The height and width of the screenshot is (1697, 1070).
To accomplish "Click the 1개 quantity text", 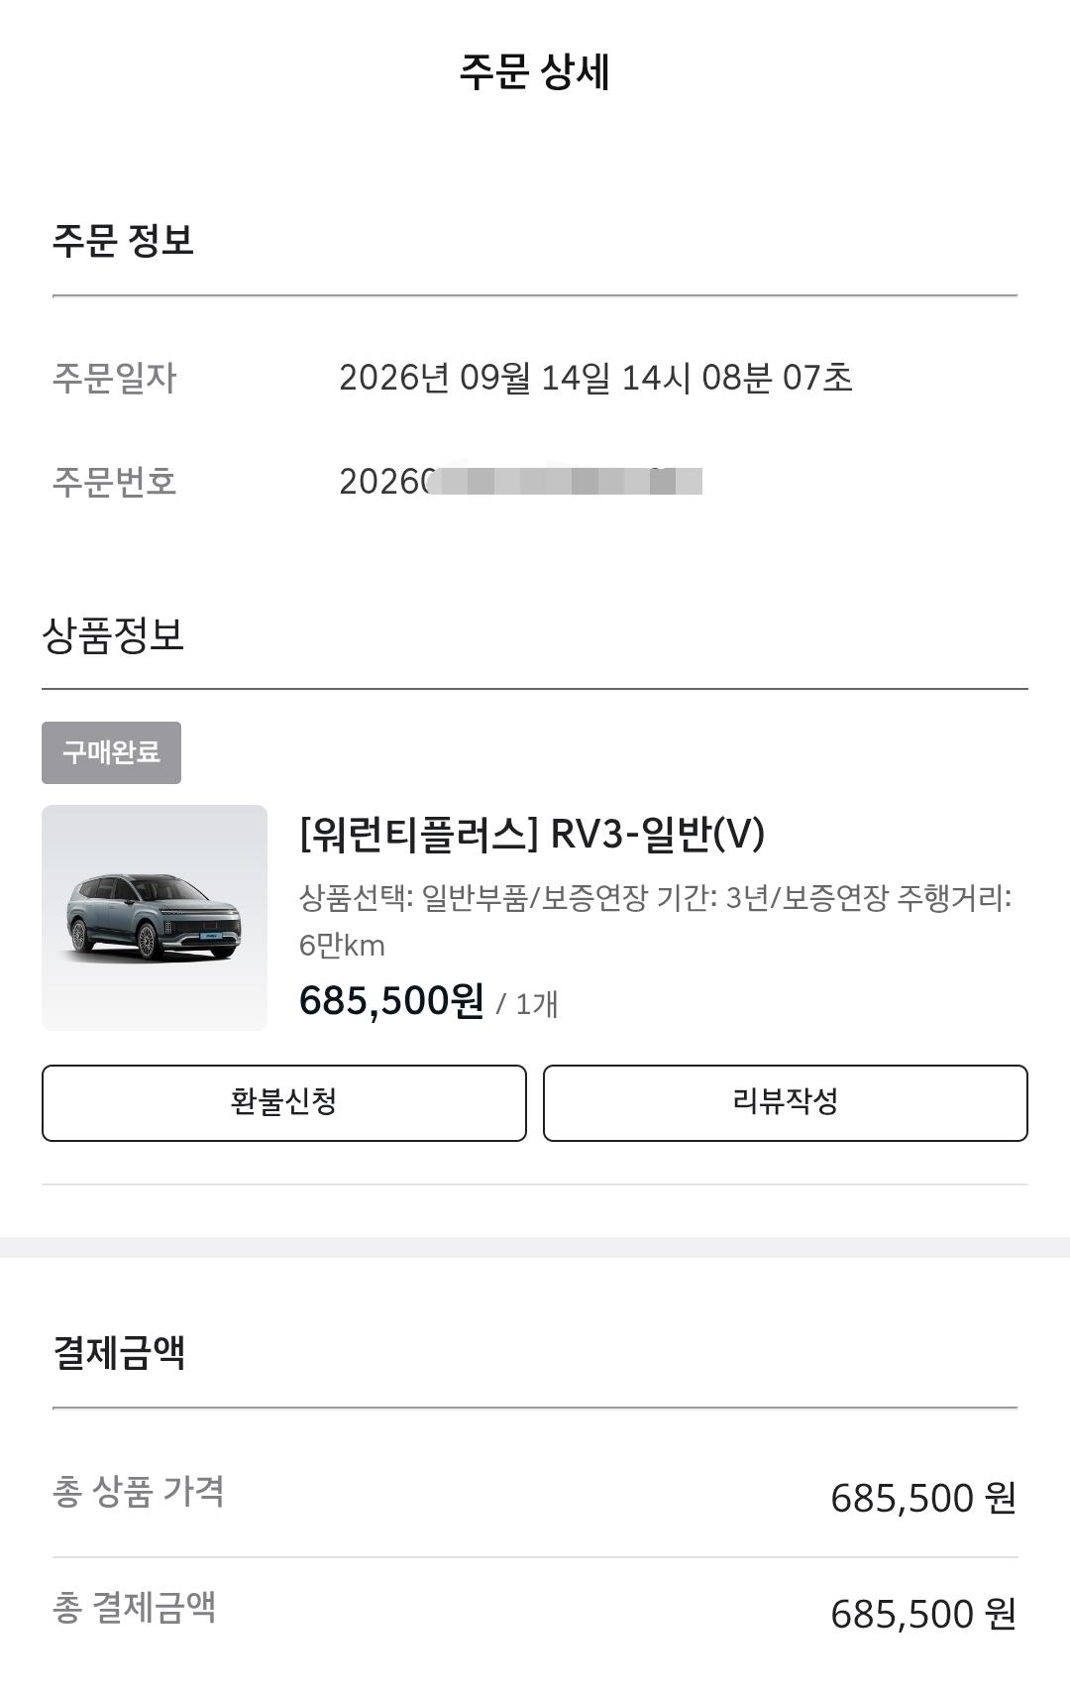I will 537,1004.
